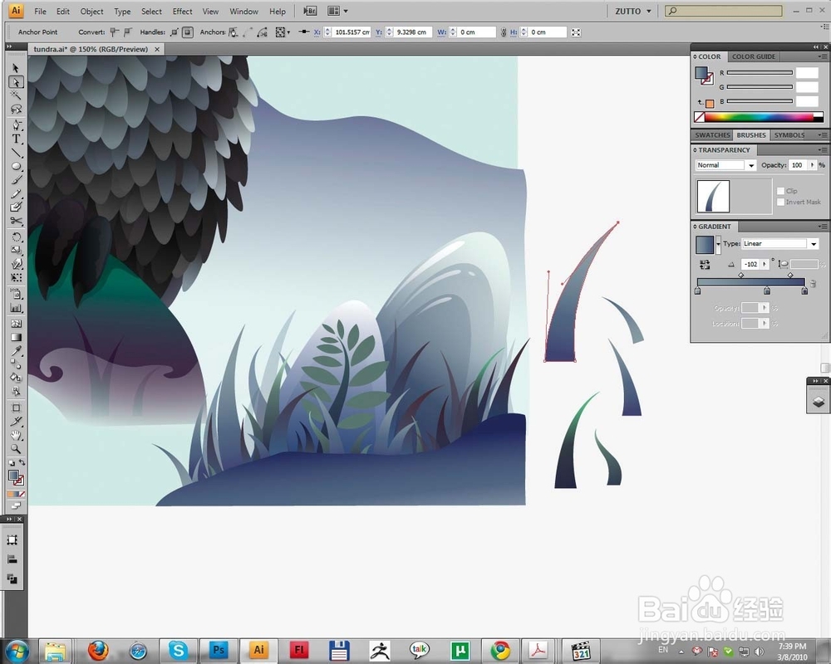The height and width of the screenshot is (664, 831).
Task: Choose the Scissors tool
Action: point(16,221)
